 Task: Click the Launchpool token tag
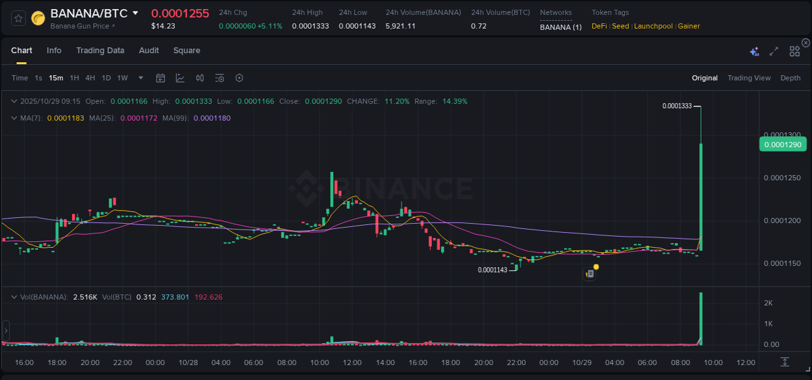653,26
